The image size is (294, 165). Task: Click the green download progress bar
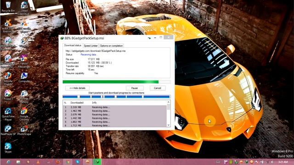(117, 82)
